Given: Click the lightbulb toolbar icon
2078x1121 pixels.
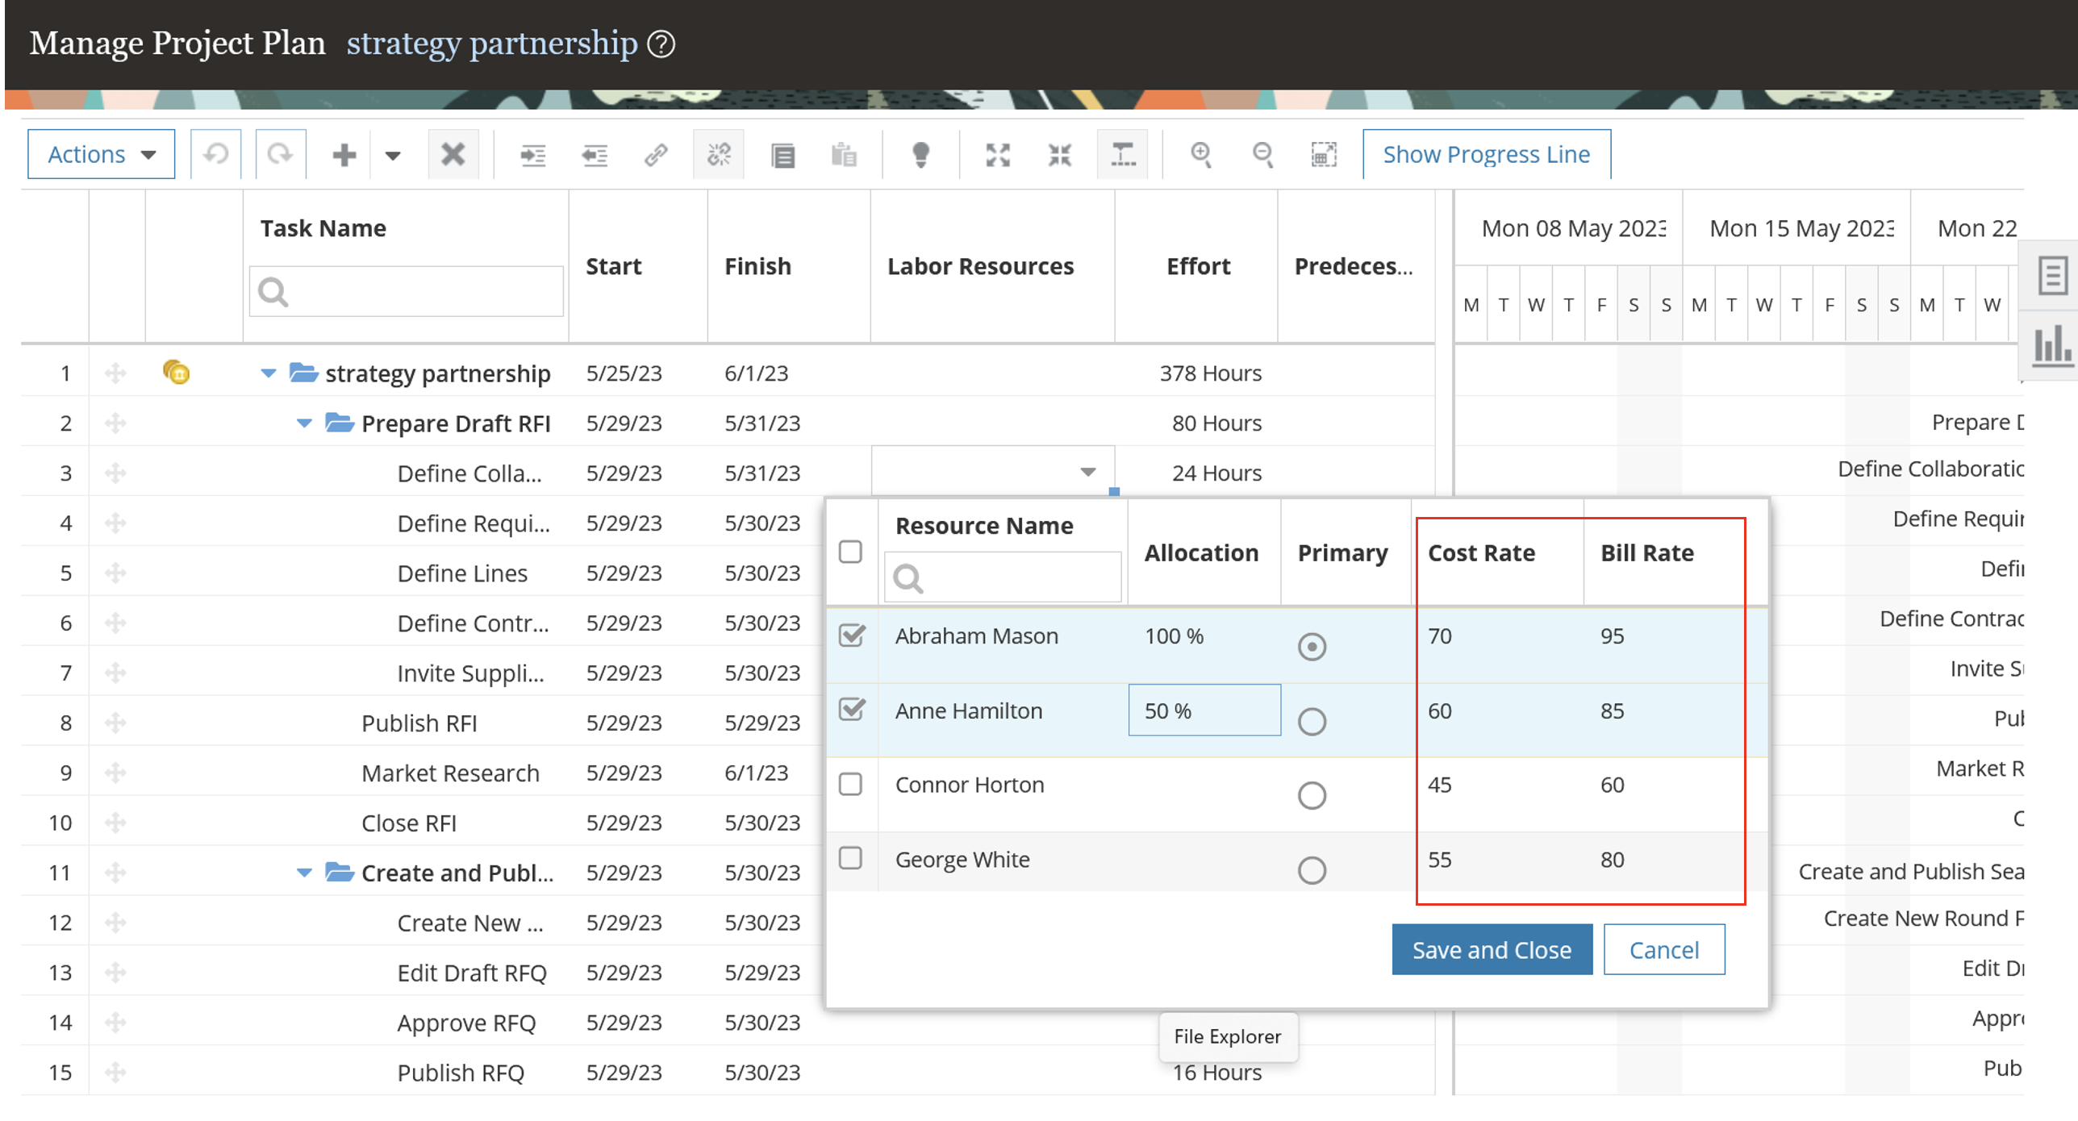Looking at the screenshot, I should [920, 154].
